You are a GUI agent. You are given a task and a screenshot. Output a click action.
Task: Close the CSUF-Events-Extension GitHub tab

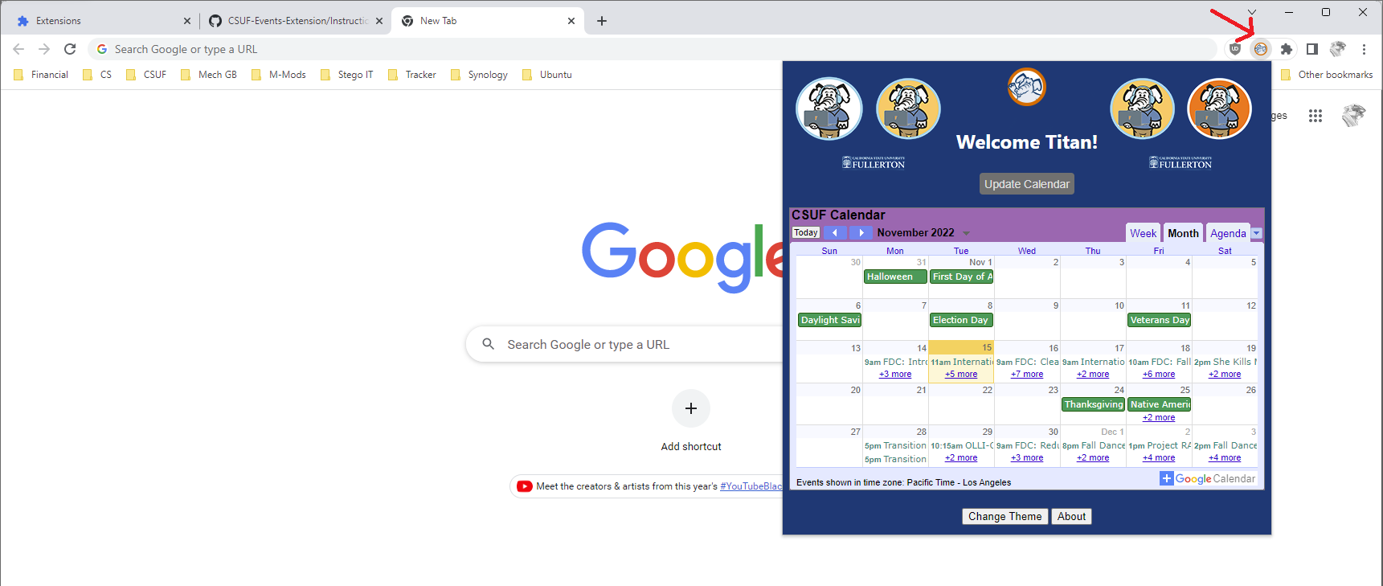coord(379,21)
